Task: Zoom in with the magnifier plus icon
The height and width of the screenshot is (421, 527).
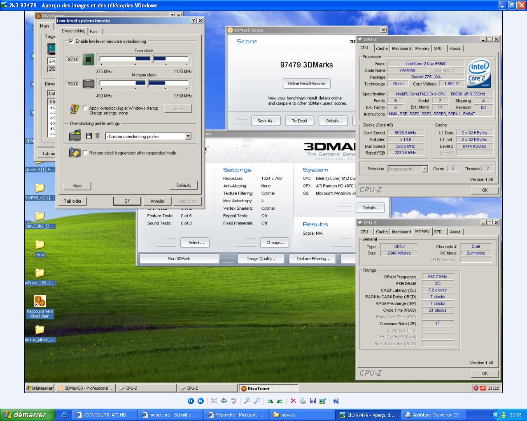Action: (247, 401)
